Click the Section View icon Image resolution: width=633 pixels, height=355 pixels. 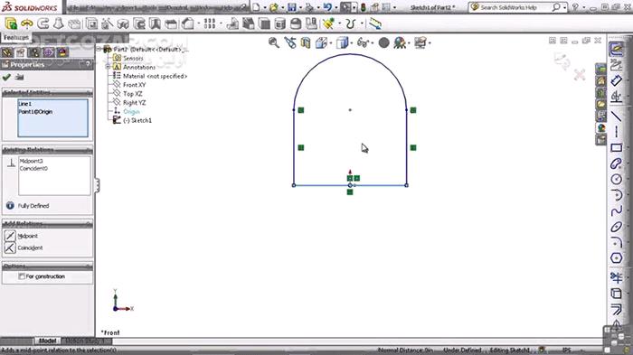306,42
